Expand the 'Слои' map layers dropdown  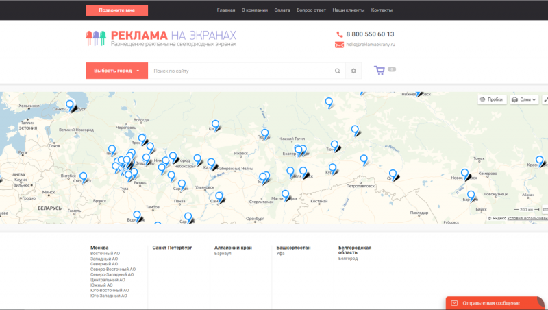coord(524,99)
